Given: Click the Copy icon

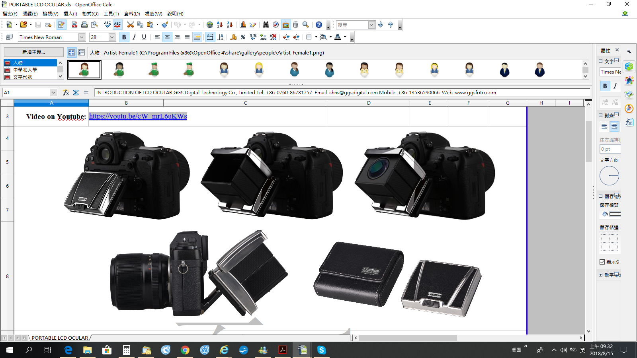Looking at the screenshot, I should pyautogui.click(x=140, y=25).
